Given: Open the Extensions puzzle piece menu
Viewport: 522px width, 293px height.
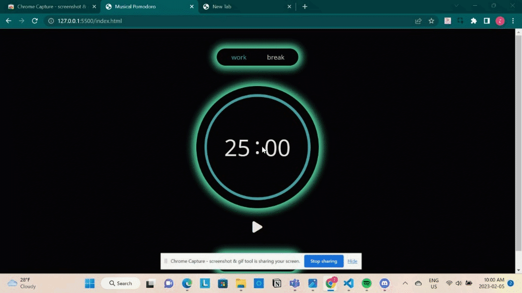Looking at the screenshot, I should point(473,21).
